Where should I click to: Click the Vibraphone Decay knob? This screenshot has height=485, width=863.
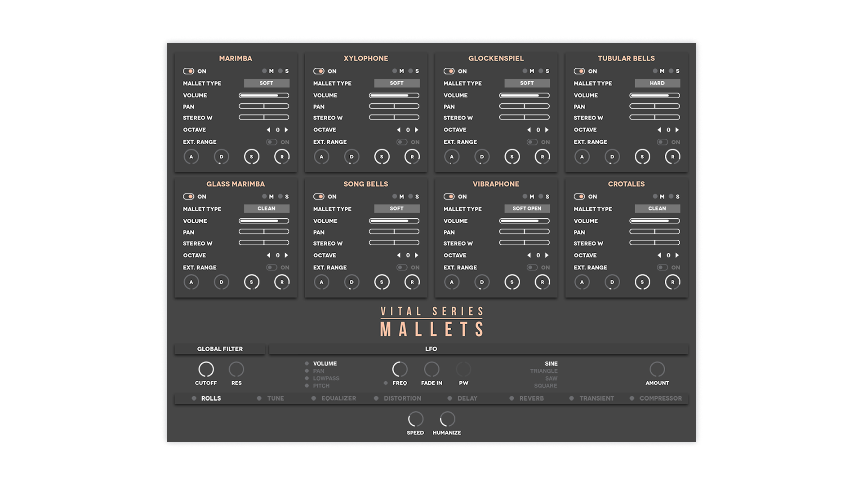coord(482,282)
